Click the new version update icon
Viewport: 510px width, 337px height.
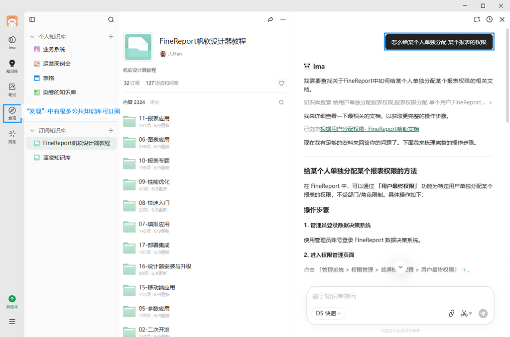tap(12, 302)
